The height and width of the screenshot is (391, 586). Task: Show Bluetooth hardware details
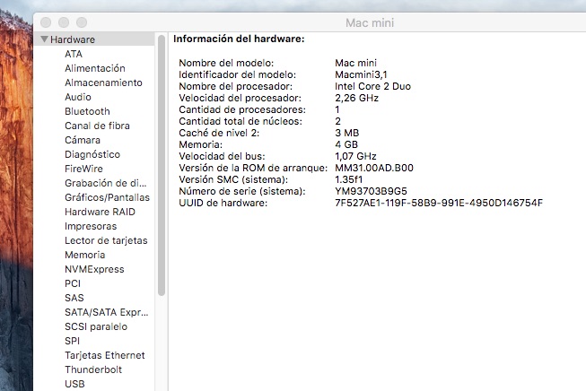tap(87, 111)
